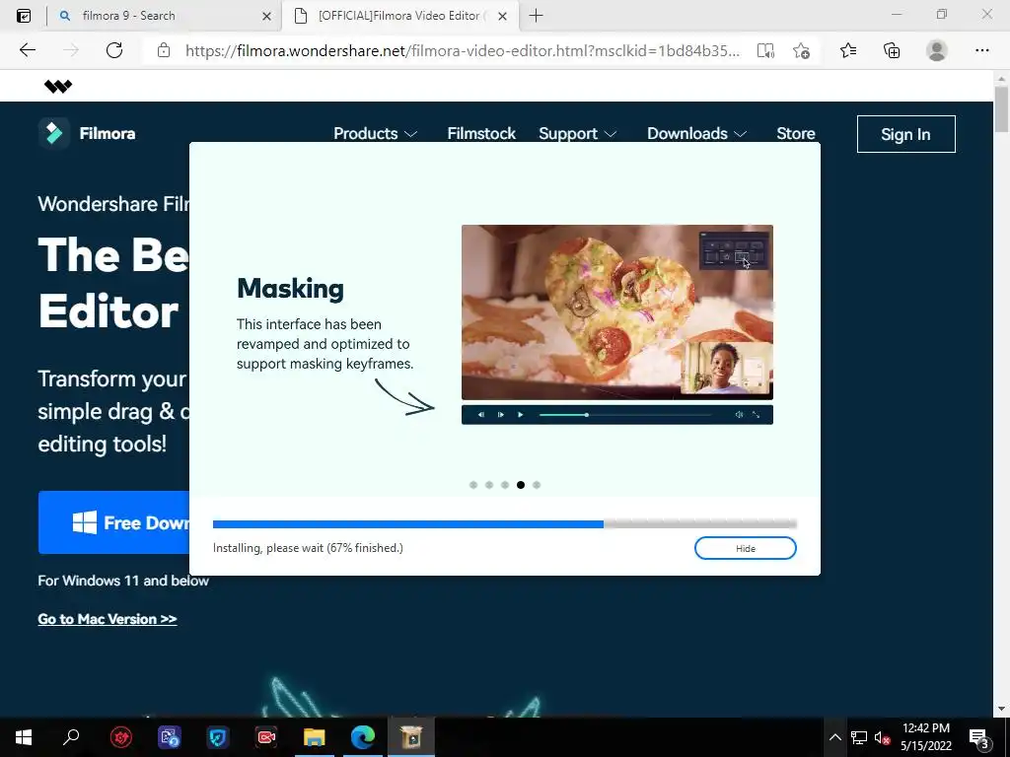Click the Wondershare logo icon
The height and width of the screenshot is (757, 1010).
tap(58, 87)
